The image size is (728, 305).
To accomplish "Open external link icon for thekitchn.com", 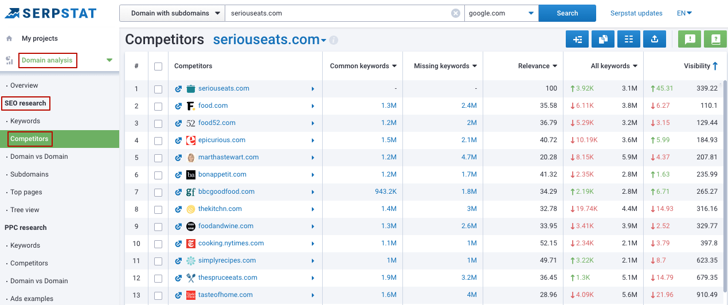I will click(x=178, y=209).
